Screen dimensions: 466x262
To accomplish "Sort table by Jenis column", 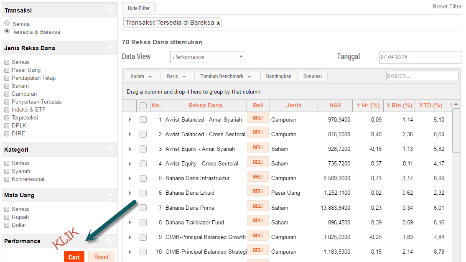I will (x=294, y=105).
